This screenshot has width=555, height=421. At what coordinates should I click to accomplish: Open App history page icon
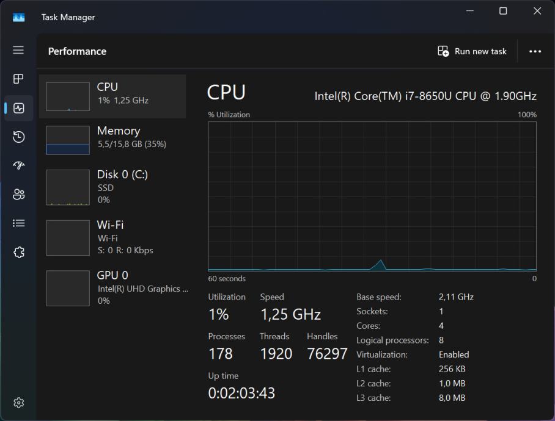[18, 137]
